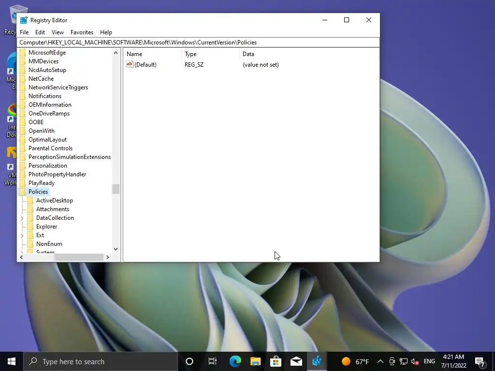The width and height of the screenshot is (495, 371).
Task: Select the PerceptionSimulationExtensions key
Action: pos(70,157)
